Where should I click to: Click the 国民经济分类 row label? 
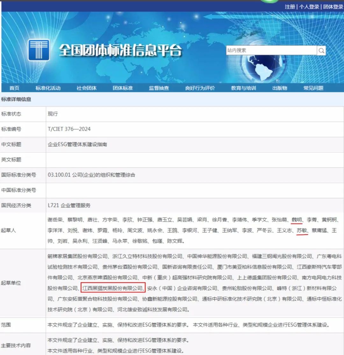[x=16, y=205]
